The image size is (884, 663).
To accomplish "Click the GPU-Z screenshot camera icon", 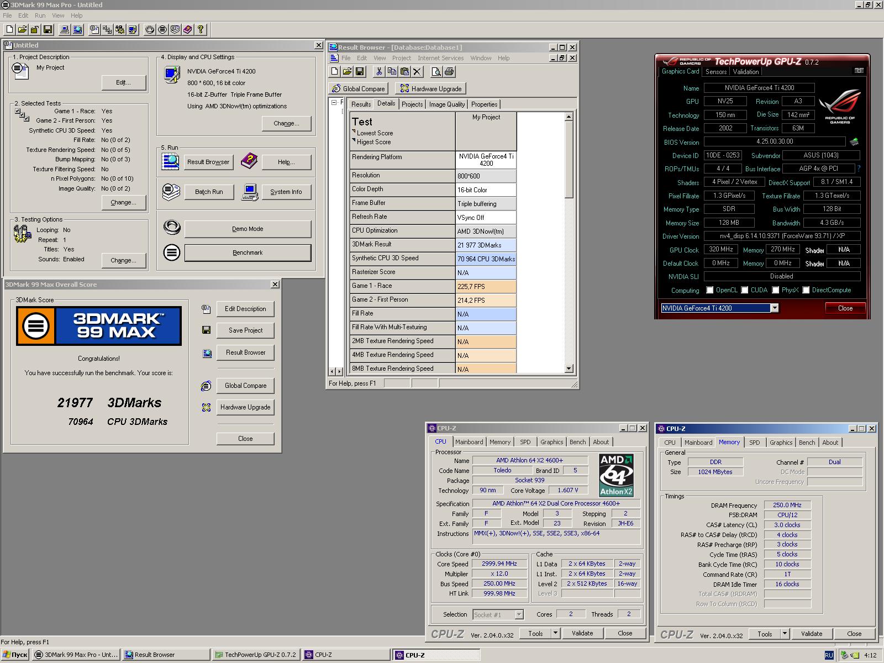I will (x=859, y=71).
